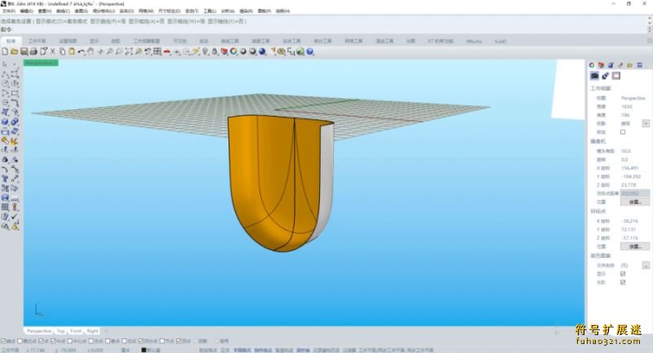Click the Zoom Extents icon with four arrows
Viewport: 653px width, 353px height.
(129, 51)
